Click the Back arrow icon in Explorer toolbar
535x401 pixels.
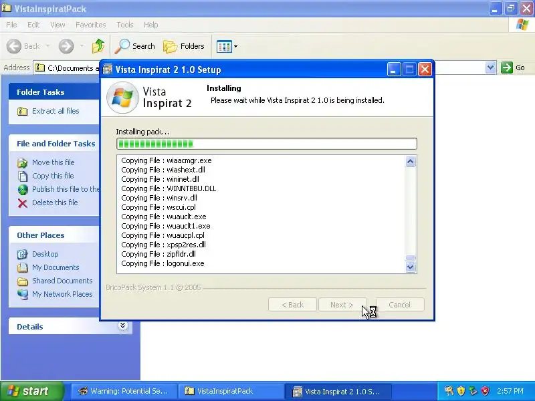click(14, 46)
